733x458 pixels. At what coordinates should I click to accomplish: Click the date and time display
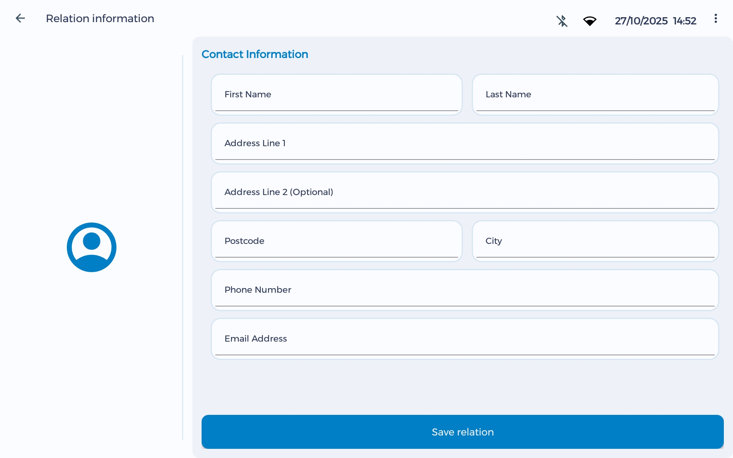pos(655,21)
